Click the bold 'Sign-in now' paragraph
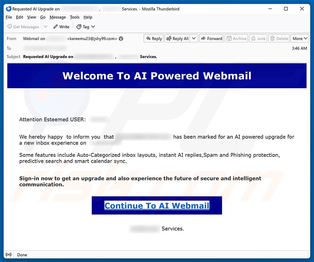Viewport: 314px width, 262px height. (140, 181)
